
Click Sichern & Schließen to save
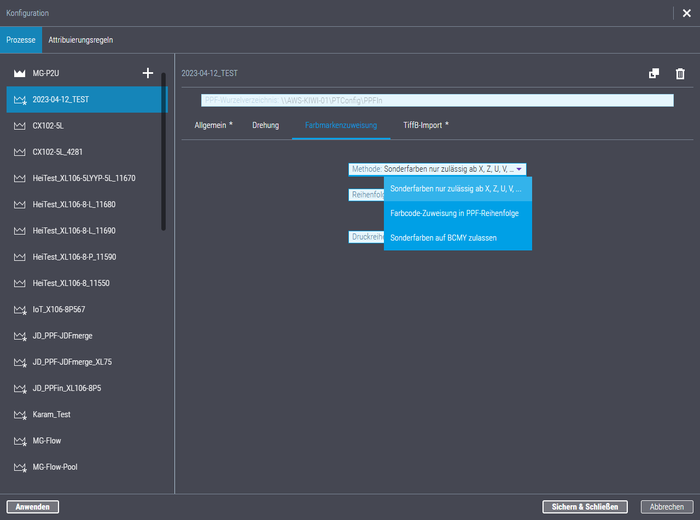click(x=585, y=506)
